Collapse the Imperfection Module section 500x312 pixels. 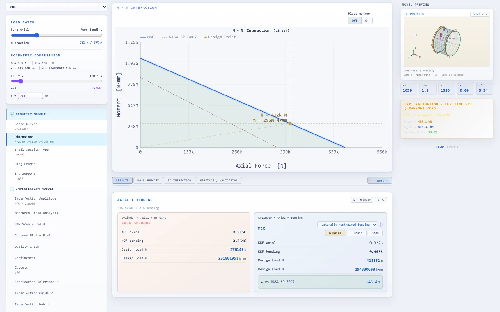12,189
